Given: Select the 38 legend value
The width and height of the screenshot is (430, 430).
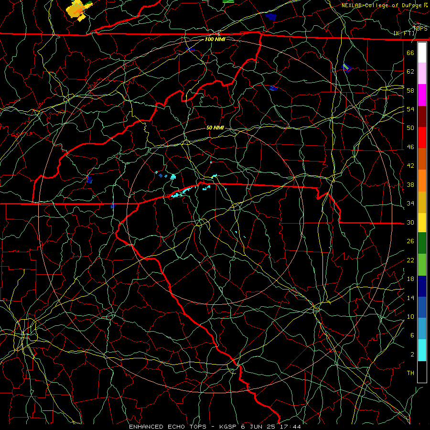Looking at the screenshot, I should point(410,184).
